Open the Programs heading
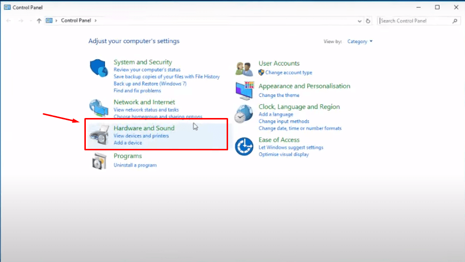The height and width of the screenshot is (262, 465). 128,156
